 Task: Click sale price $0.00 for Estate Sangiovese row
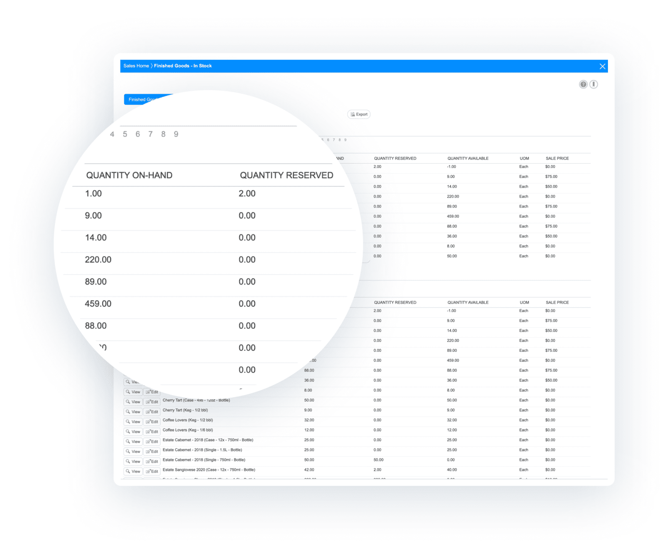[x=550, y=470]
